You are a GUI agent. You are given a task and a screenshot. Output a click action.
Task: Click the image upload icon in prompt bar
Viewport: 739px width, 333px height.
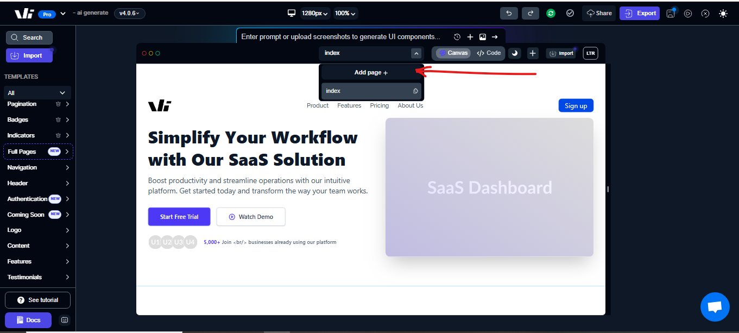point(483,37)
